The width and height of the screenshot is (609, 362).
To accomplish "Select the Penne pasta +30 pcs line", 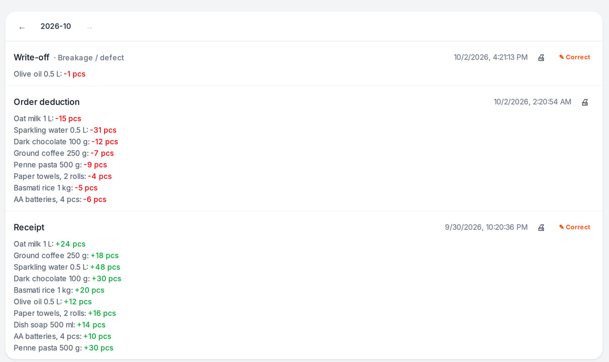I will coord(63,348).
